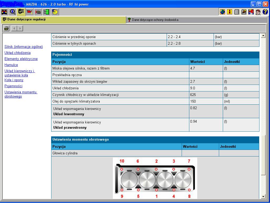Go to Hamulce sidebar link
This screenshot has height=203, width=270.
pos(11,65)
